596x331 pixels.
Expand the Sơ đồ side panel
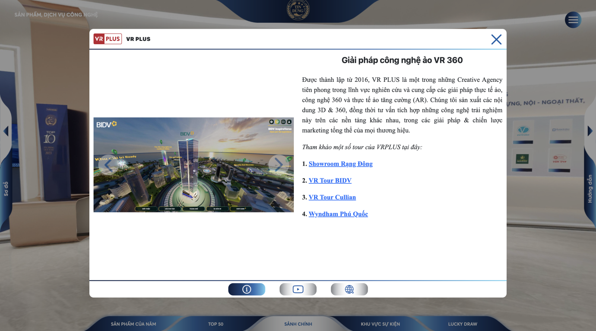pos(6,189)
